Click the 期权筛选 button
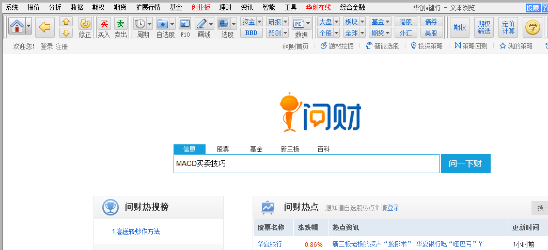548x250 pixels. [484, 27]
